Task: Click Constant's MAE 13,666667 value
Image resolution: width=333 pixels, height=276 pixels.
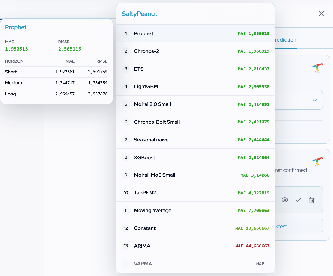Action: (x=252, y=228)
